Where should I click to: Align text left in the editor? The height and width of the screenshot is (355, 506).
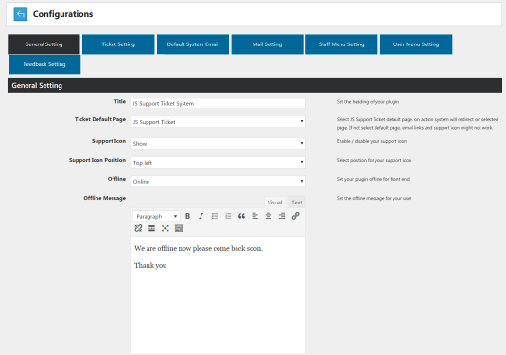tap(255, 216)
